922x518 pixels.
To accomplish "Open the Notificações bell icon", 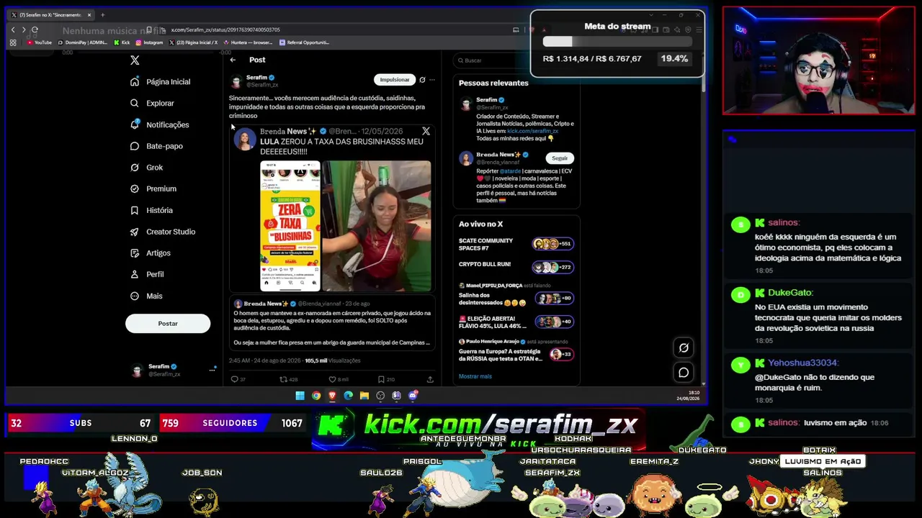I will tap(135, 124).
